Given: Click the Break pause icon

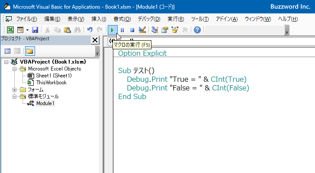Looking at the screenshot, I should [x=122, y=30].
